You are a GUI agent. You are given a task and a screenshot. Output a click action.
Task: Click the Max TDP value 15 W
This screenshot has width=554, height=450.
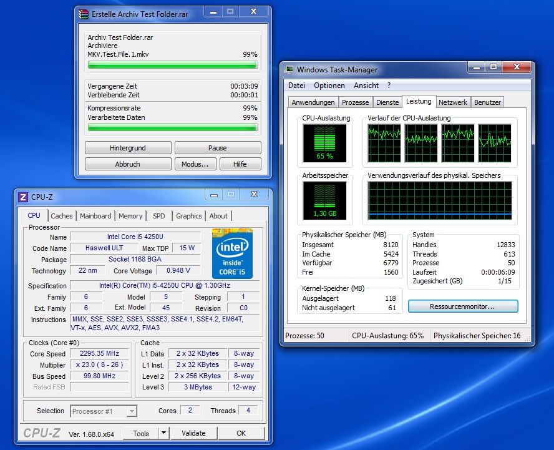(187, 248)
